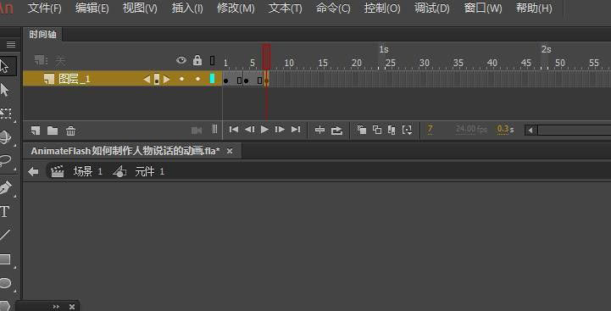Open the 调试(D) menu
611x311 pixels.
431,8
